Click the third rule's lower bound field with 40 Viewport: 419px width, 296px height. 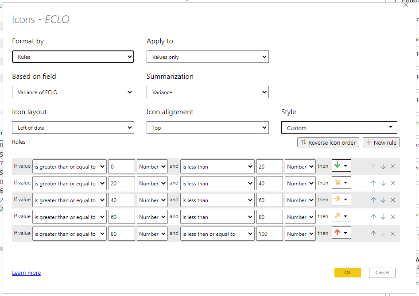122,200
